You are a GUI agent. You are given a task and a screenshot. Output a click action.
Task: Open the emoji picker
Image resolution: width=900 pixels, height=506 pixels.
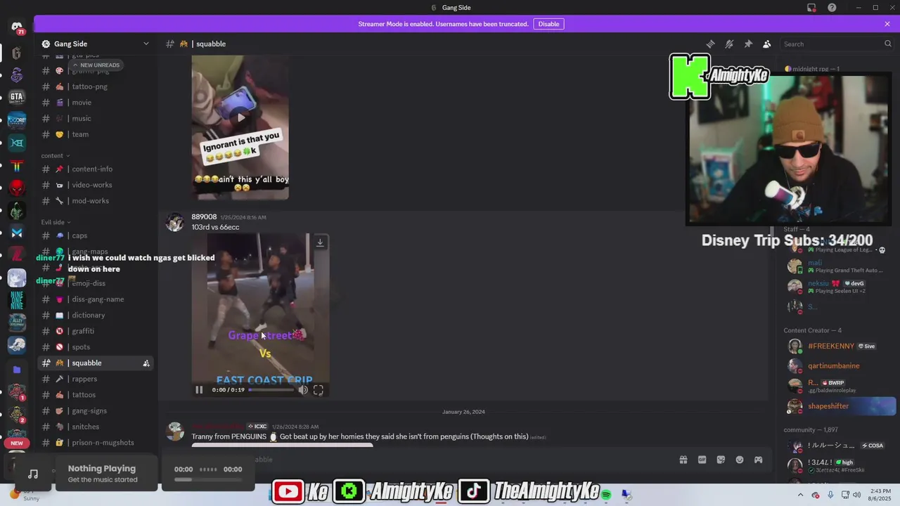(740, 460)
